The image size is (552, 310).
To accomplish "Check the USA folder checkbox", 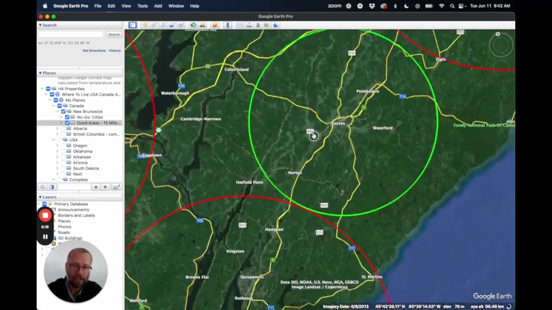I will [x=60, y=140].
